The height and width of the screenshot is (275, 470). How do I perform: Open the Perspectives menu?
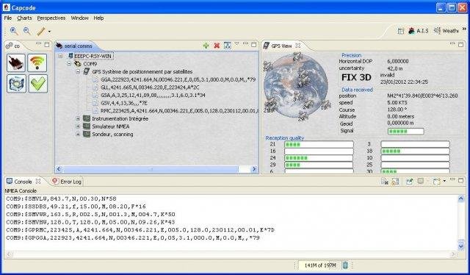(51, 18)
